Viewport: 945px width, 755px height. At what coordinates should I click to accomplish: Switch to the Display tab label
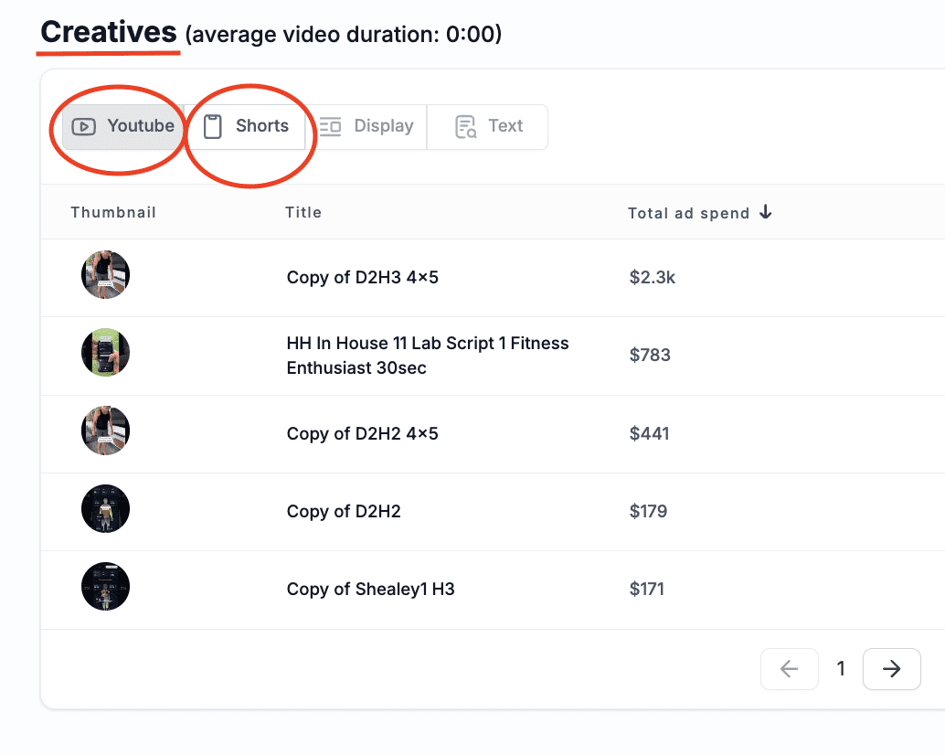pyautogui.click(x=383, y=126)
